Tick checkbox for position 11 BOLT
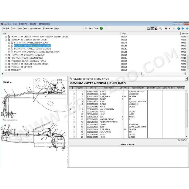Image resolution: width=189 pixels, height=189 pixels. [x=74, y=117]
